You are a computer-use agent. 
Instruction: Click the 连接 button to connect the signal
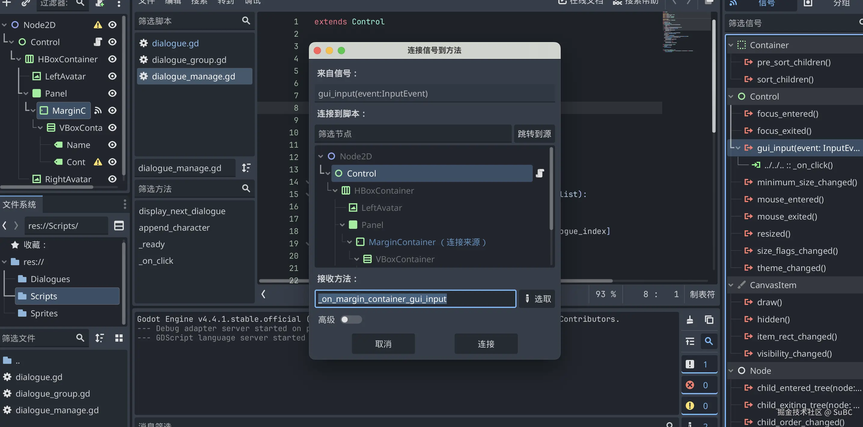tap(486, 343)
